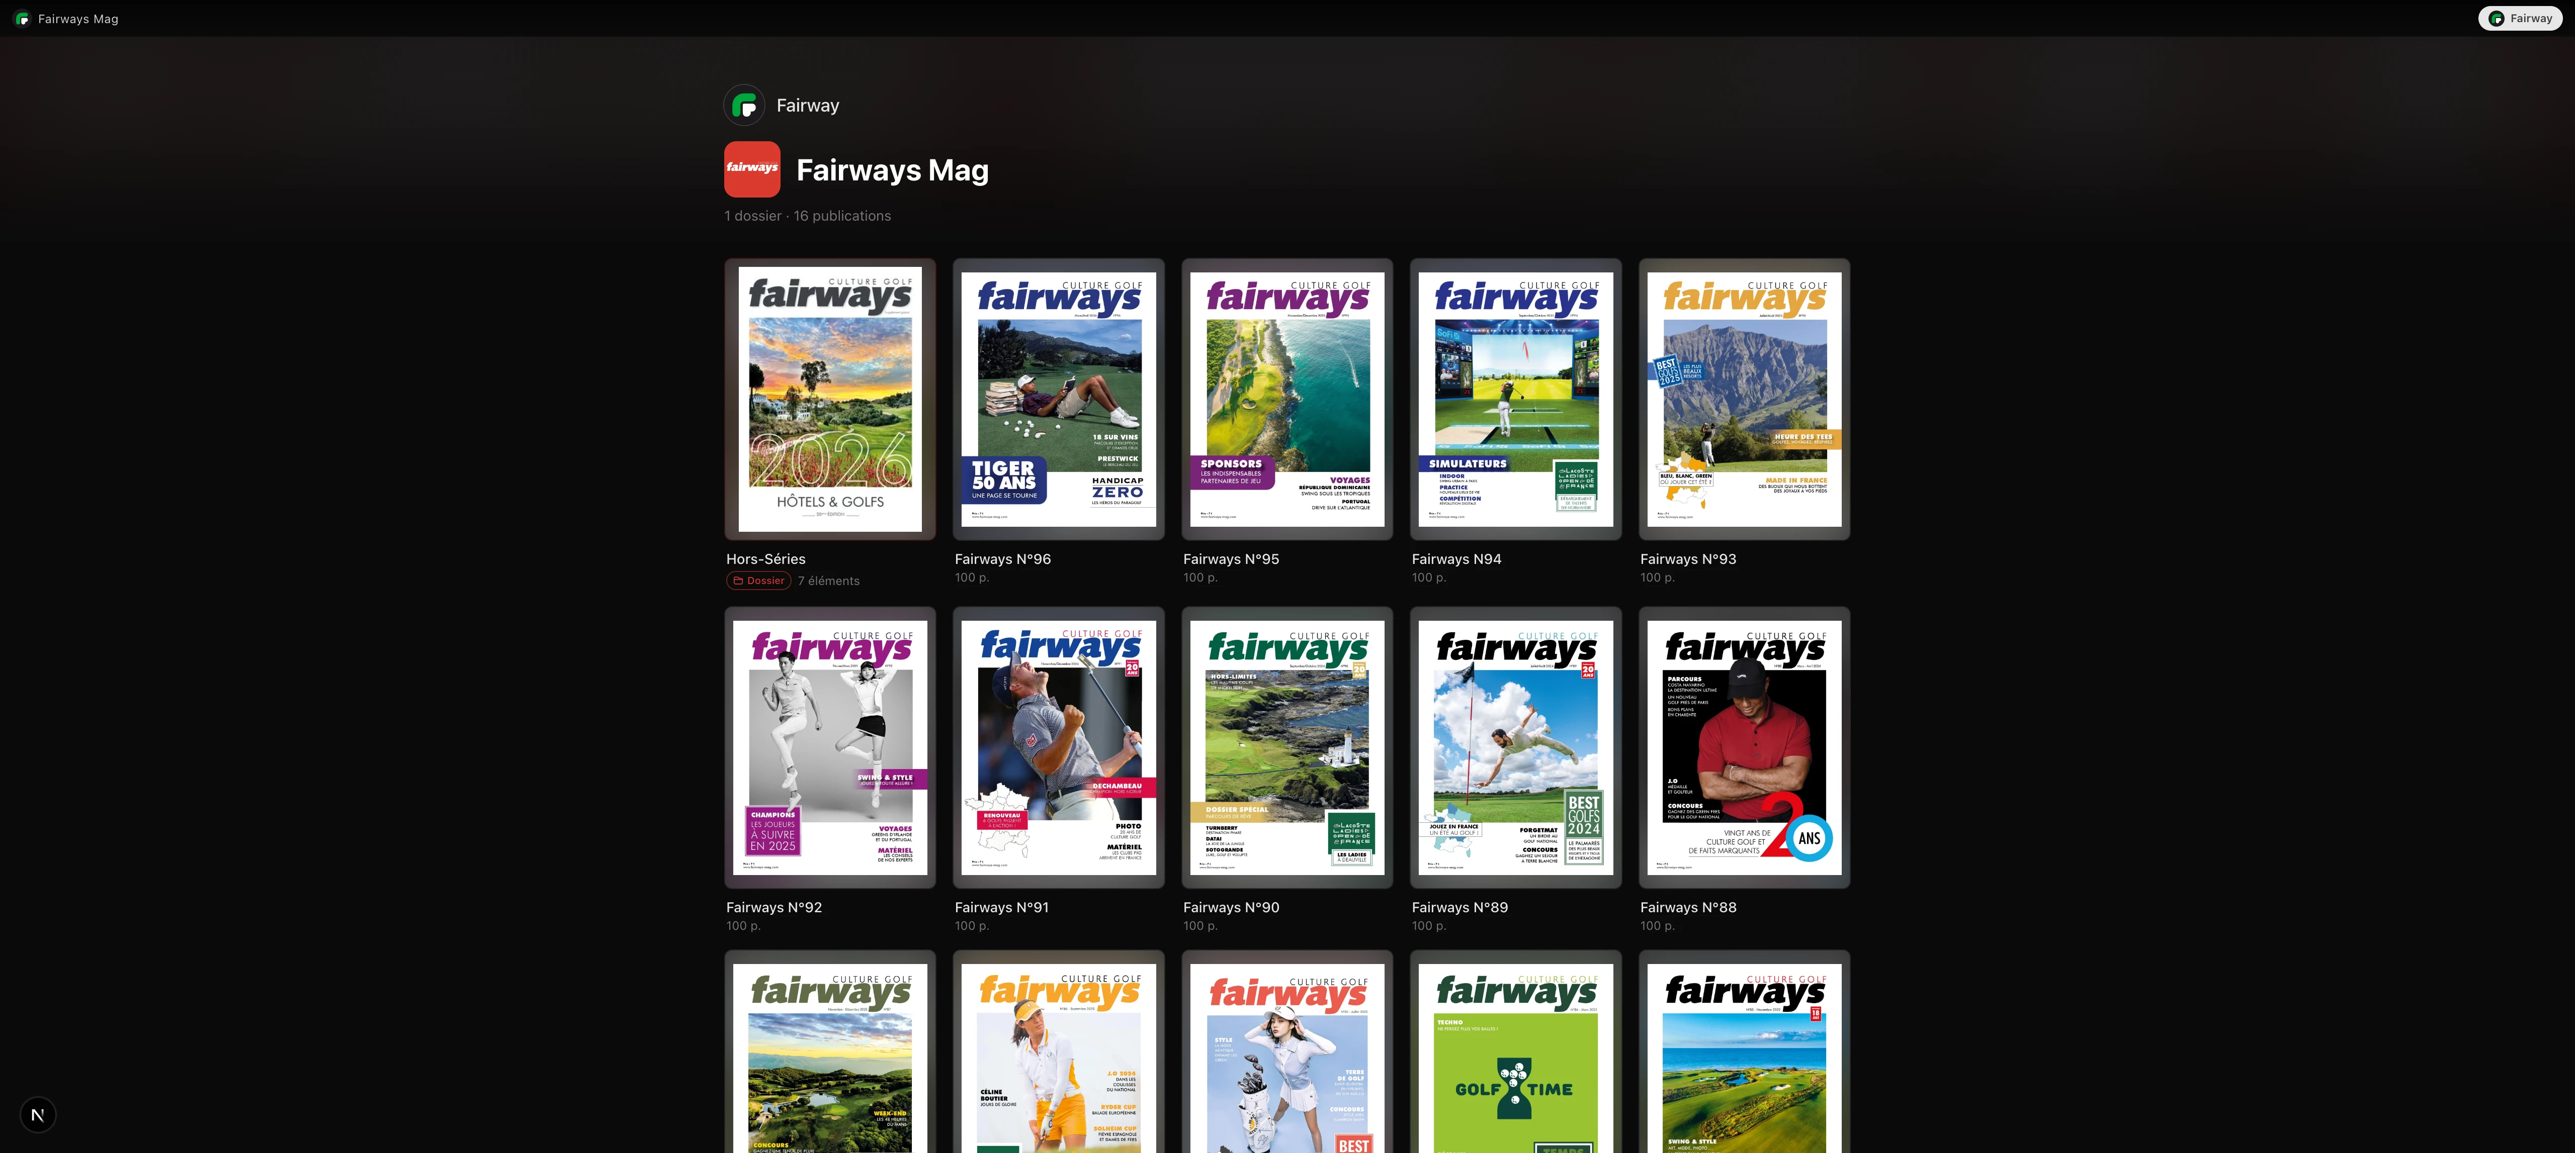The image size is (2575, 1153).
Task: Click the Fairway logo icon above the title
Action: [744, 105]
